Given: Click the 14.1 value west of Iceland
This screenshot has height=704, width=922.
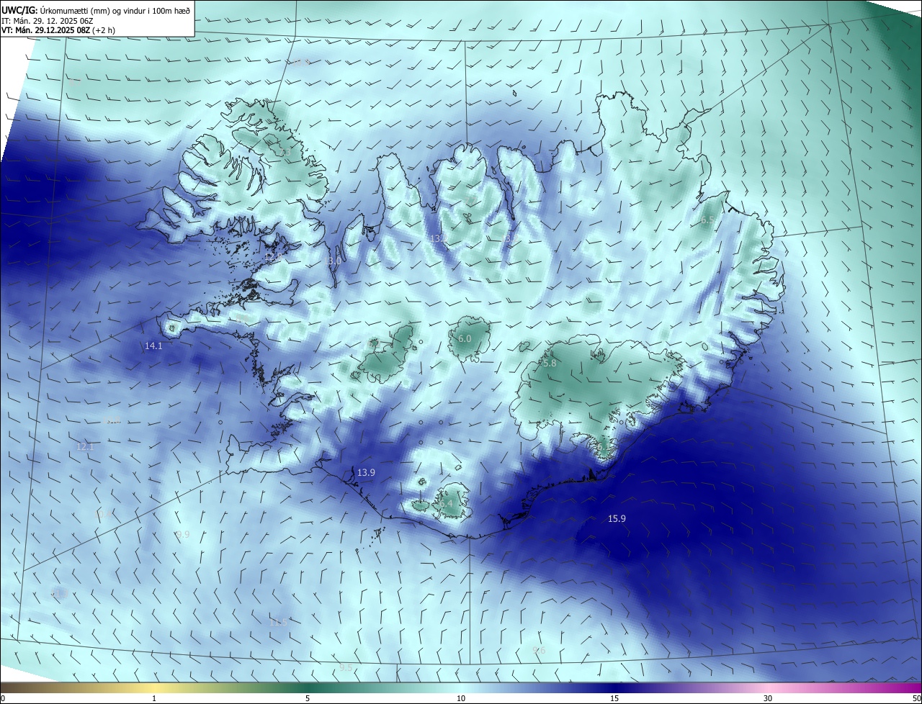Looking at the screenshot, I should click(x=153, y=346).
